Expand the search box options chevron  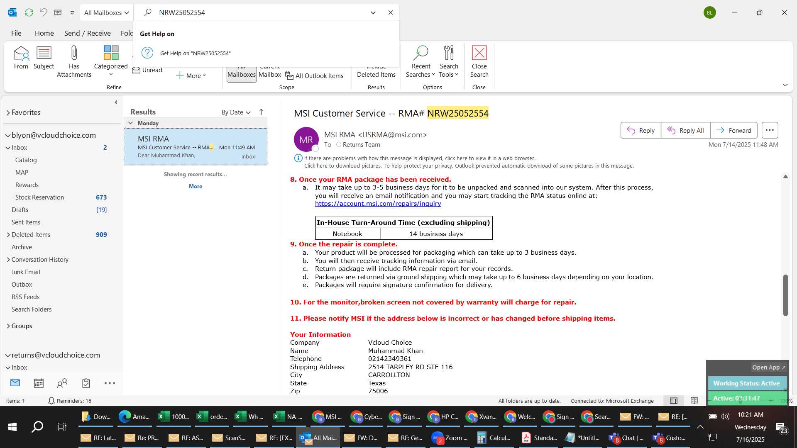pos(373,12)
